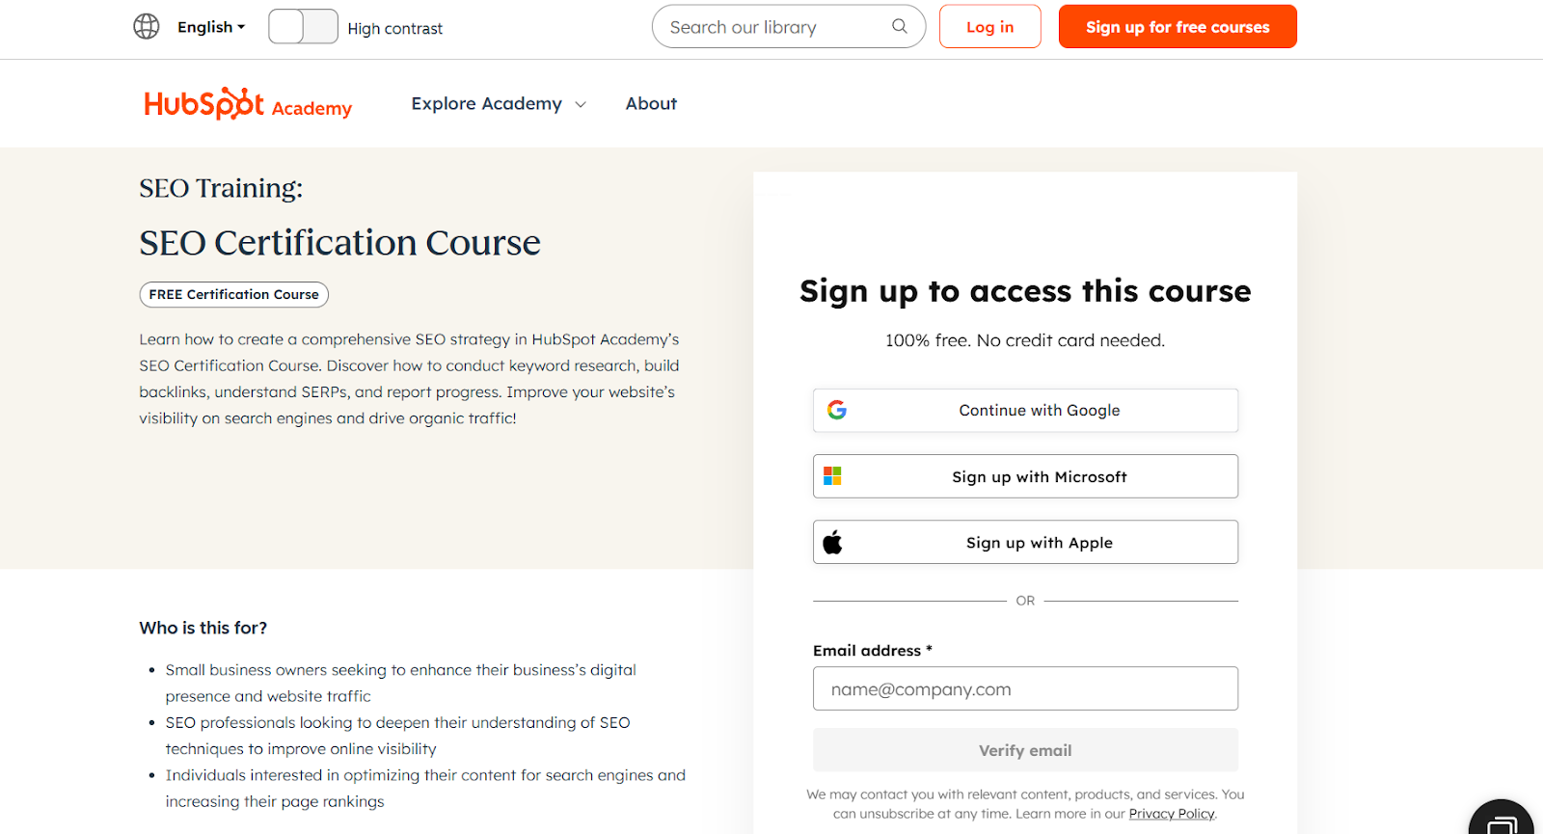Focus the Email address input field
The image size is (1543, 834).
(x=1025, y=688)
